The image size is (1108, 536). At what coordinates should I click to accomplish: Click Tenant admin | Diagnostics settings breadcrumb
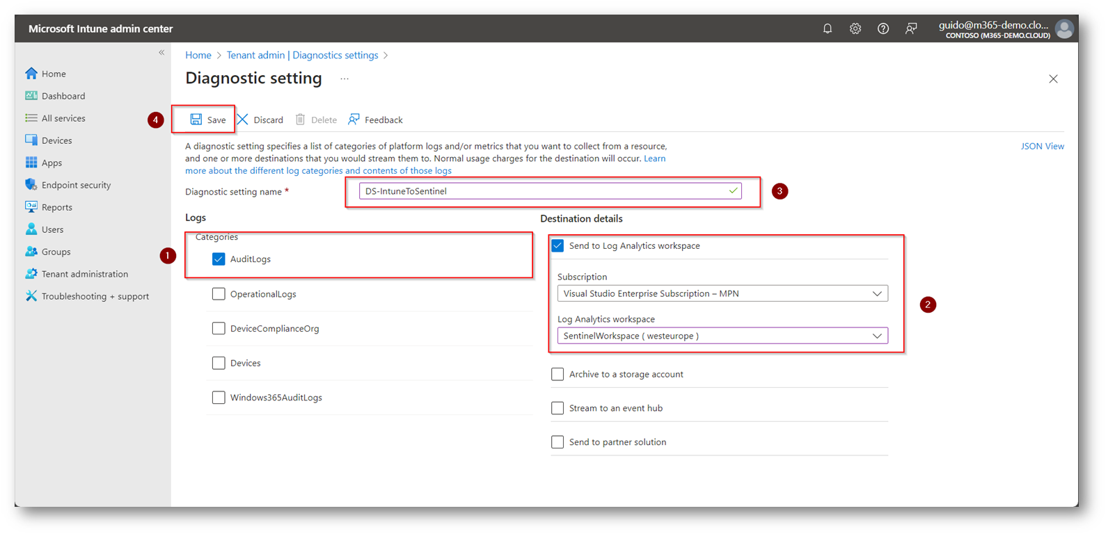[x=303, y=55]
